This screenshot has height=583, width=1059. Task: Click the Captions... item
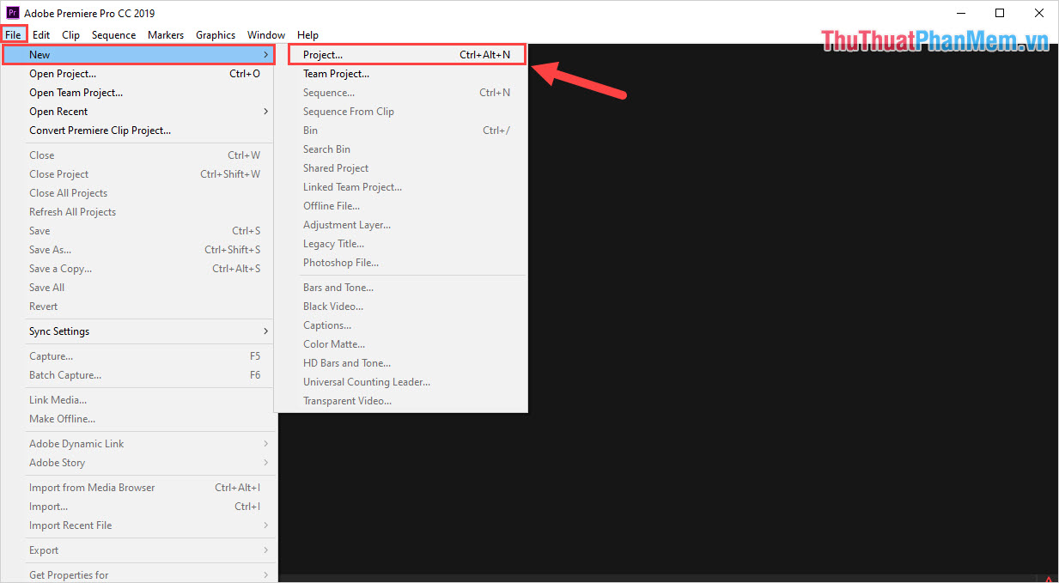click(400, 325)
